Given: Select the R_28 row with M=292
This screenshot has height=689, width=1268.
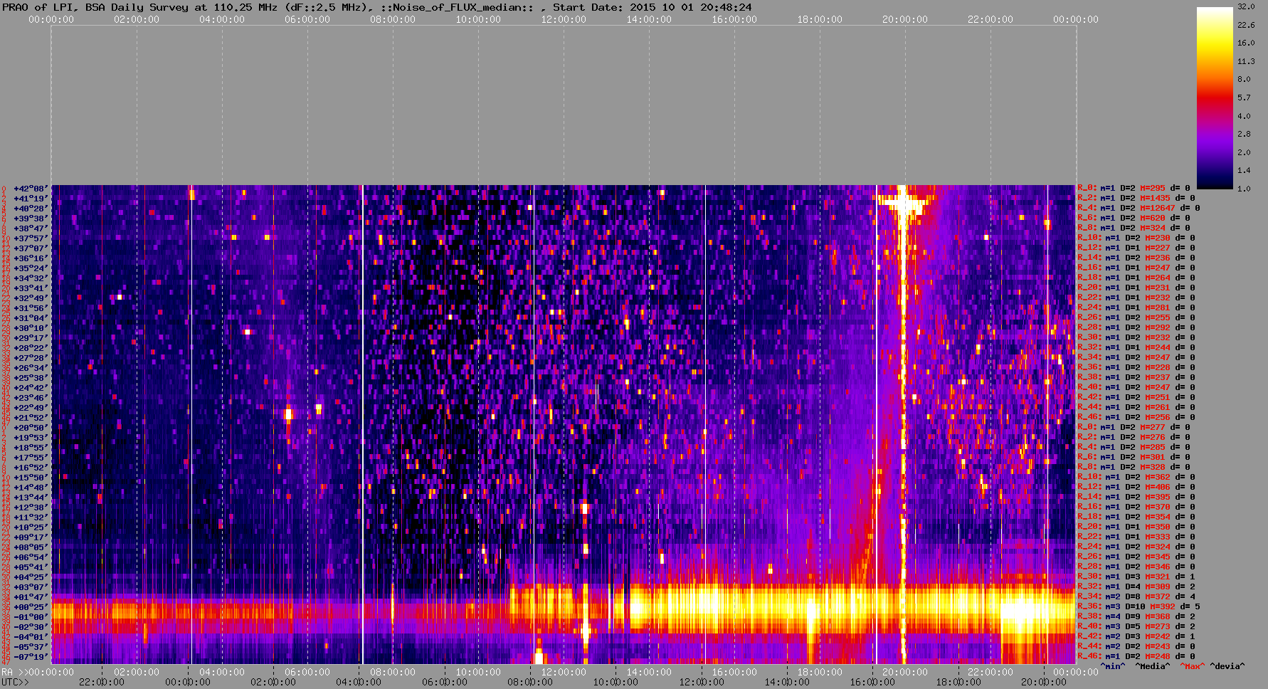Looking at the screenshot, I should pyautogui.click(x=1136, y=328).
